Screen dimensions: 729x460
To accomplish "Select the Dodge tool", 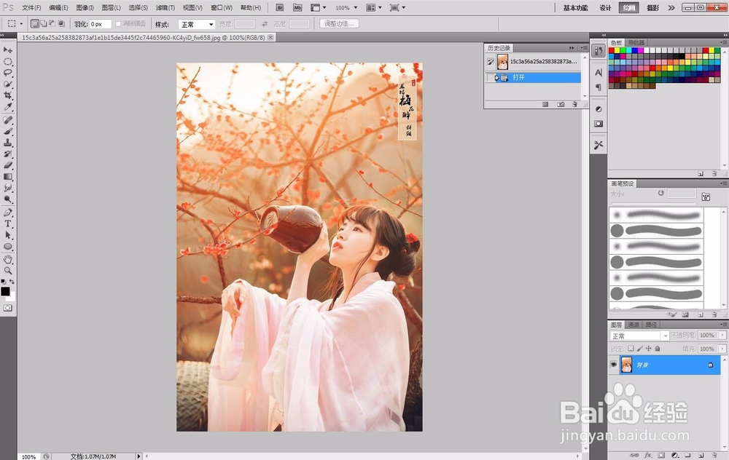I will 8,199.
